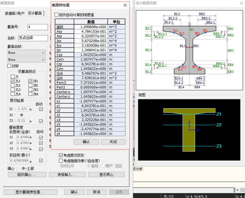Image resolution: width=245 pixels, height=198 pixels.
Task: Click the ellipsis button beside 用户 radio
Action: [118, 166]
